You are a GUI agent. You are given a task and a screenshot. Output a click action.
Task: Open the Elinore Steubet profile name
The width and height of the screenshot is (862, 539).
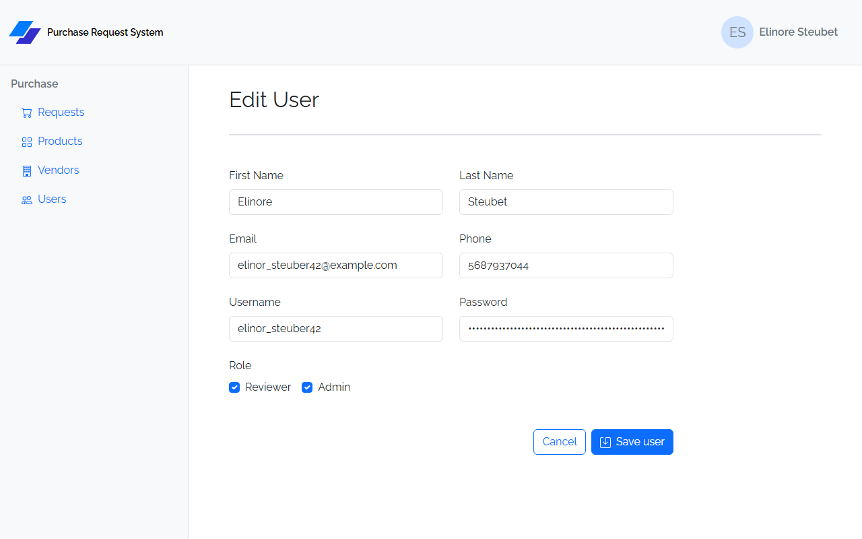(x=799, y=32)
